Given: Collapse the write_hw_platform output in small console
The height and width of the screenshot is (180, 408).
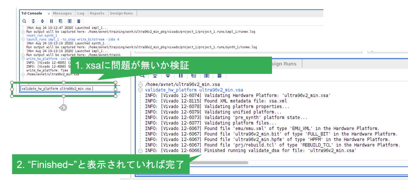Looking at the screenshot, I should (x=23, y=59).
